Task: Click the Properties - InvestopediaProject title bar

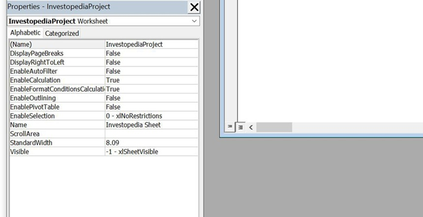Action: pos(97,7)
